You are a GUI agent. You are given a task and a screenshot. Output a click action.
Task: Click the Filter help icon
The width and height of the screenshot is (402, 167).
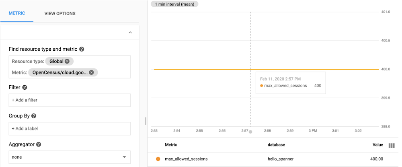[25, 87]
